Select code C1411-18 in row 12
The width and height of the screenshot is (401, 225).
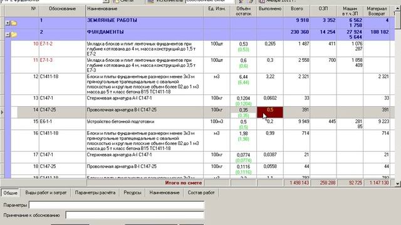(x=49, y=76)
